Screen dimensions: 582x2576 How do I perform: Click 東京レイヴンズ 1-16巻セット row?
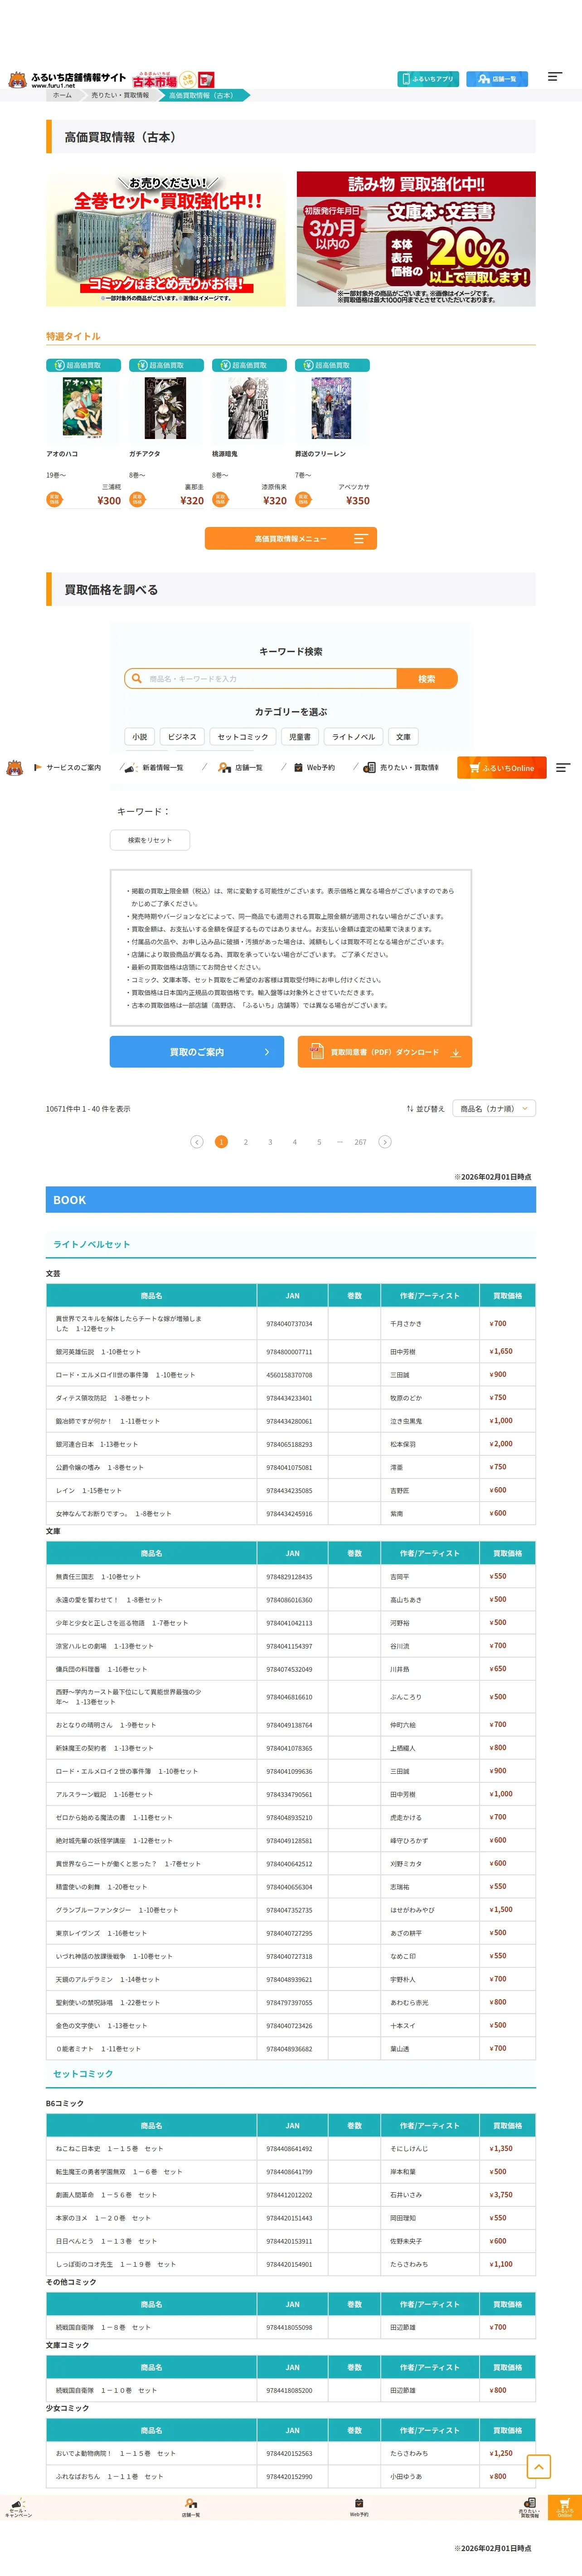click(291, 1933)
